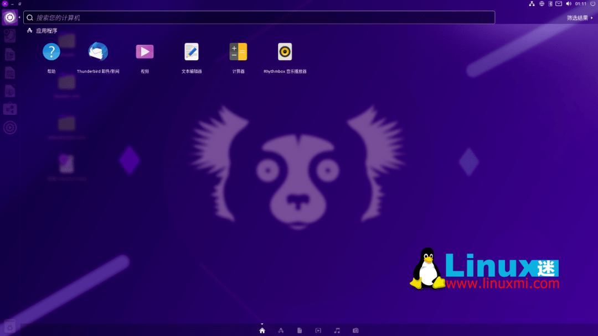Start Rhythmbox 音乐播放器
This screenshot has width=598, height=336.
tap(284, 53)
